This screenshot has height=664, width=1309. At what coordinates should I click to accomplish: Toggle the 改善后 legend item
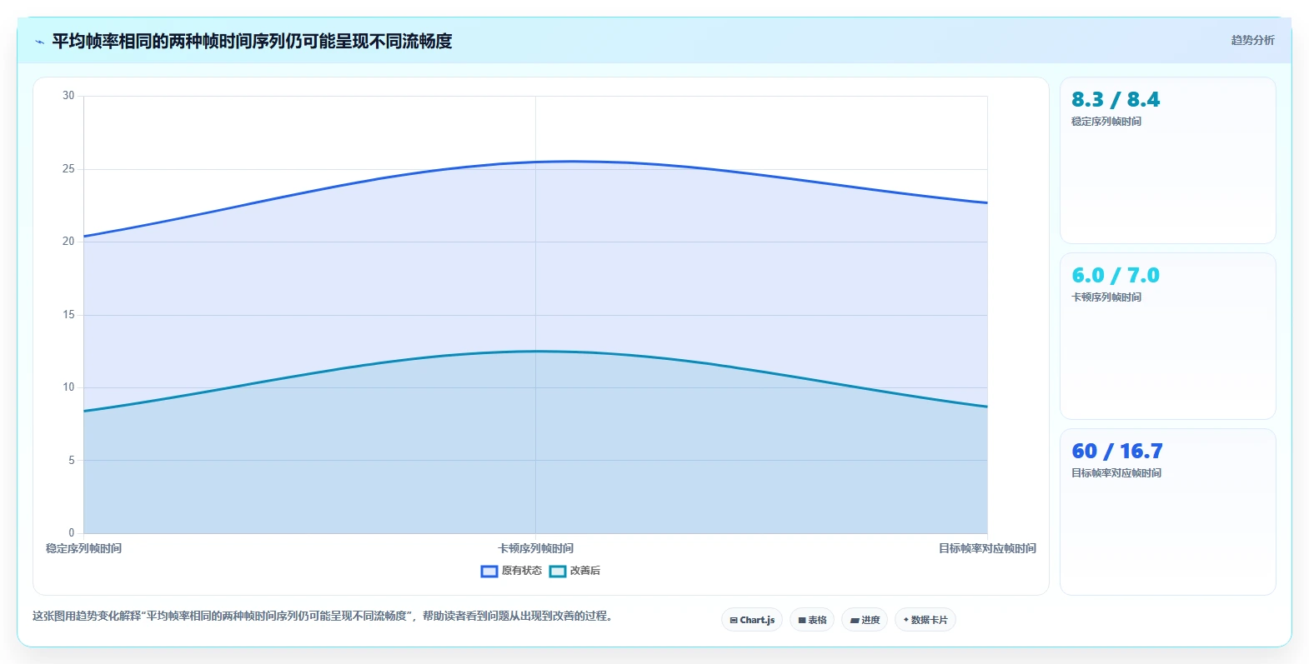click(x=574, y=571)
